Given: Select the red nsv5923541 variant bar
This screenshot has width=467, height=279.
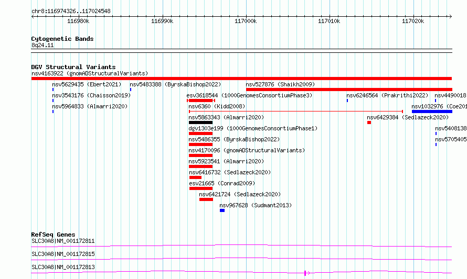Looking at the screenshot, I should coord(201,166).
